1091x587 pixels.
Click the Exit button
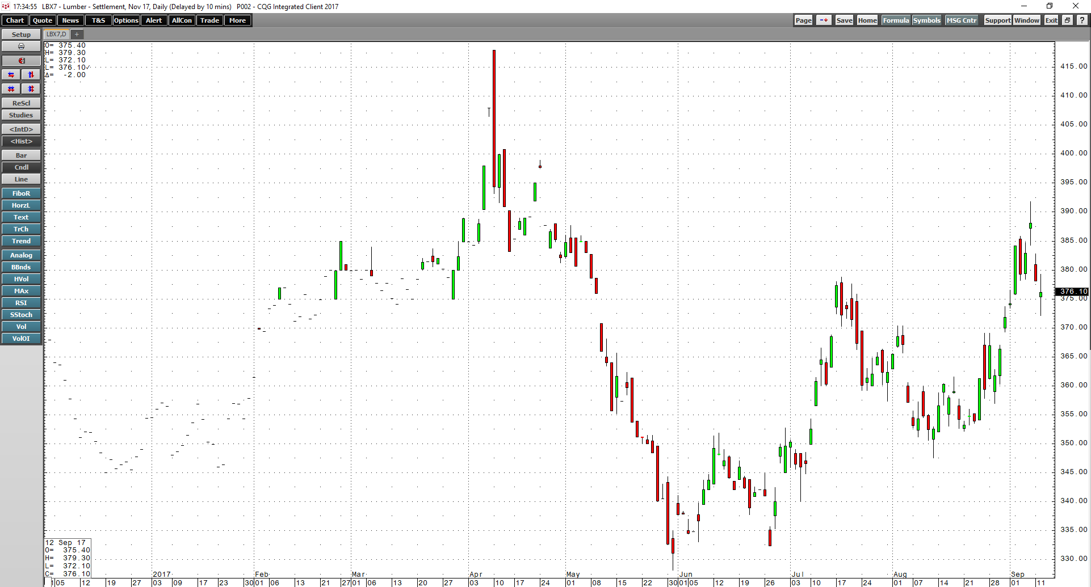click(1051, 20)
